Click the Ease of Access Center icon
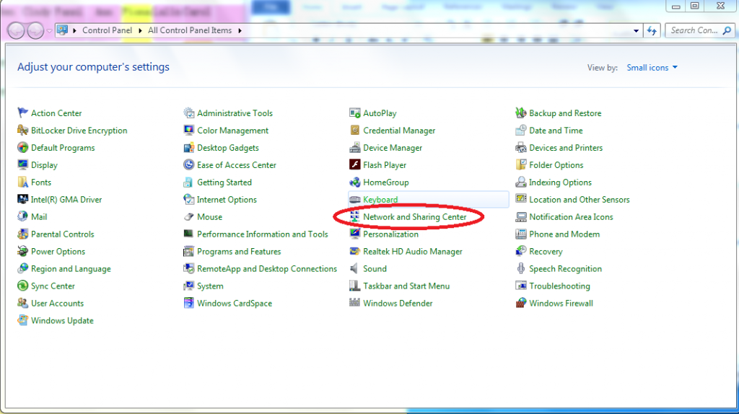Screen dimensions: 739x414 (188, 165)
